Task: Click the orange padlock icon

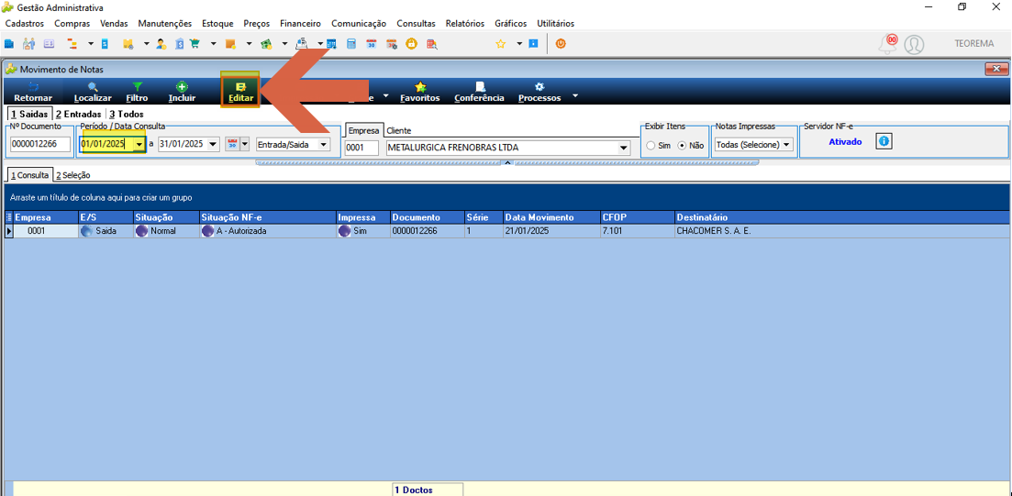Action: click(x=411, y=44)
